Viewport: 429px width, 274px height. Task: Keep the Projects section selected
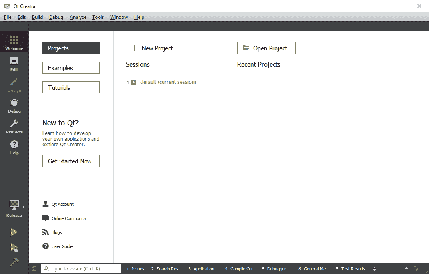(x=71, y=48)
